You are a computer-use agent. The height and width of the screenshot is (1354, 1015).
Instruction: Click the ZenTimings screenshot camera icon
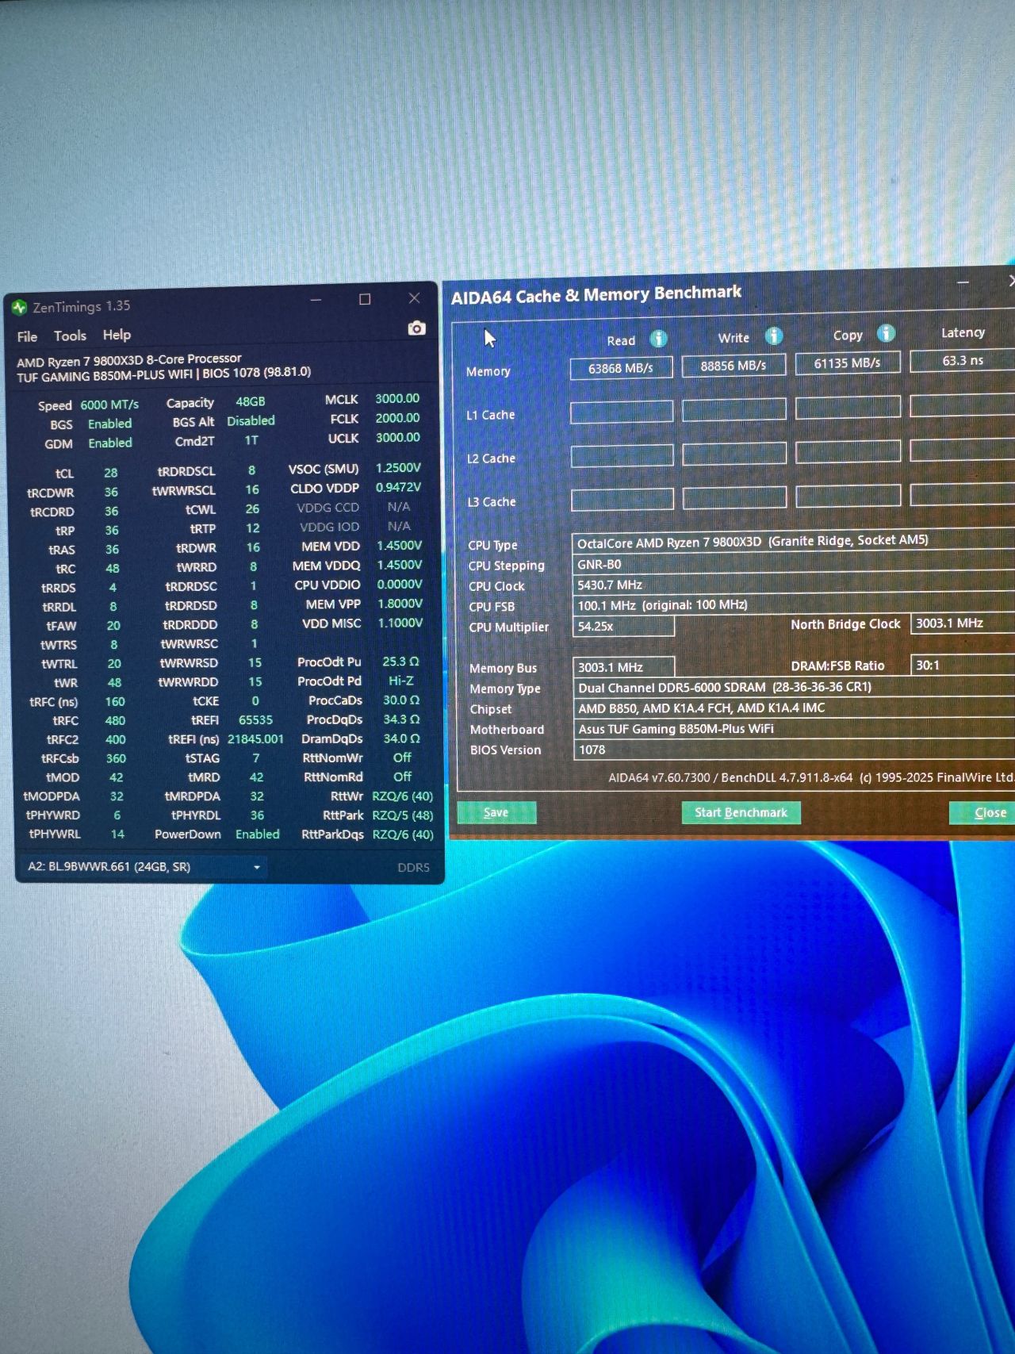pyautogui.click(x=416, y=328)
